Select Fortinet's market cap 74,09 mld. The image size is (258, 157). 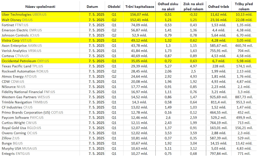[x=139, y=25]
